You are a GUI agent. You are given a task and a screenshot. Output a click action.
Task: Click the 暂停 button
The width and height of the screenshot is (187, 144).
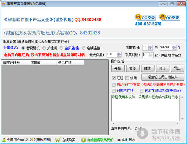click(x=133, y=68)
